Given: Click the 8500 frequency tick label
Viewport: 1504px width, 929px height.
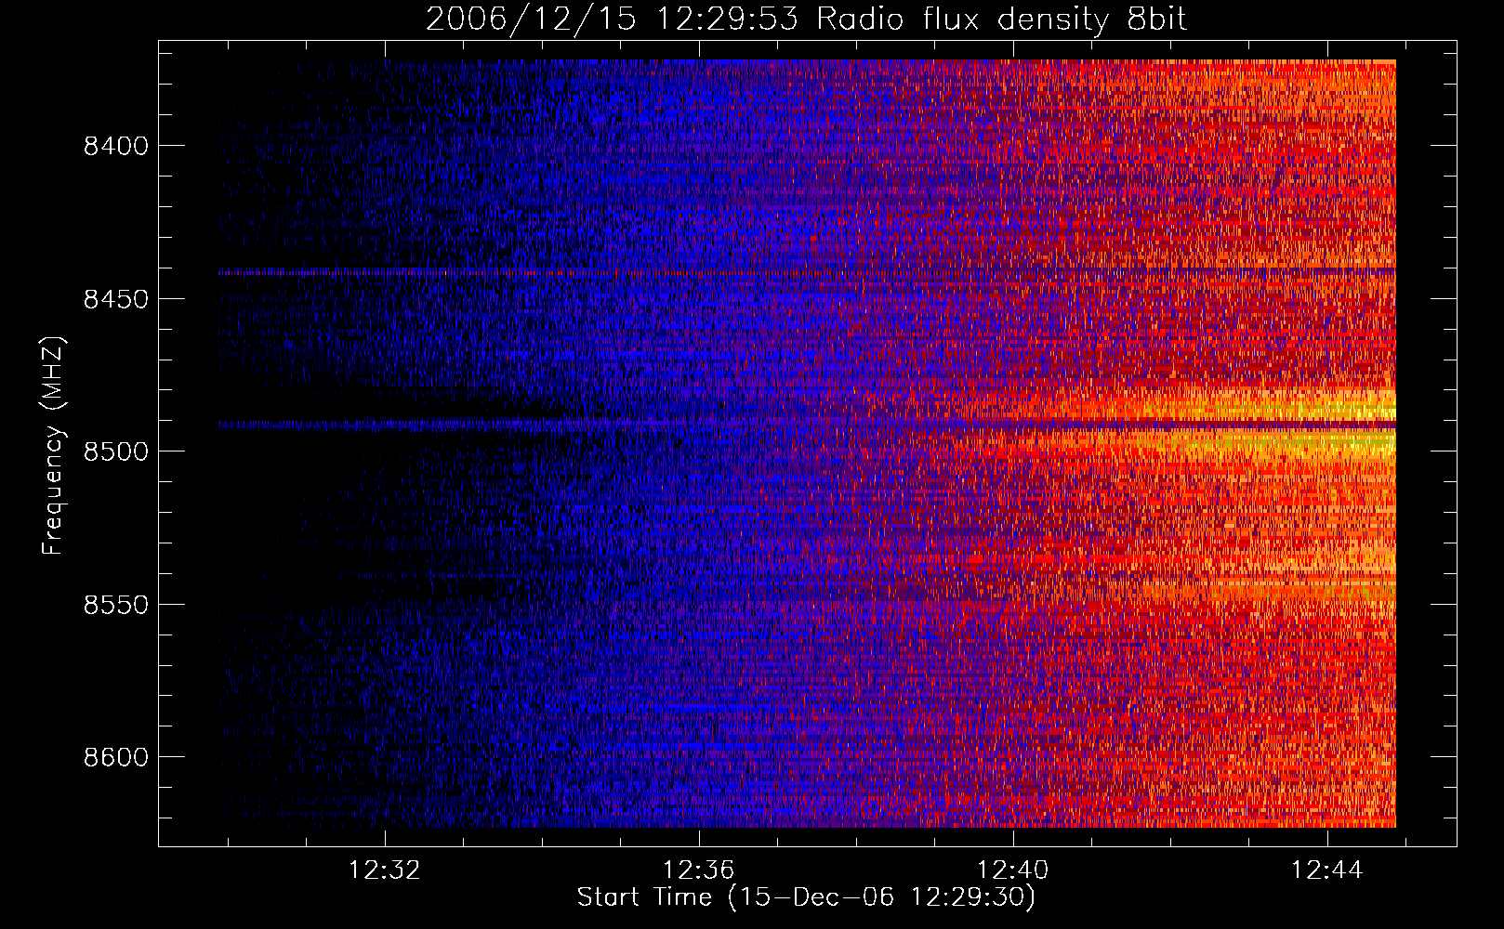Looking at the screenshot, I should 115,451.
